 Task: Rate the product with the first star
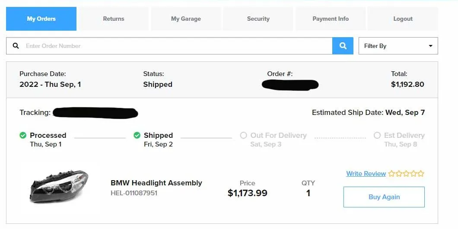391,174
